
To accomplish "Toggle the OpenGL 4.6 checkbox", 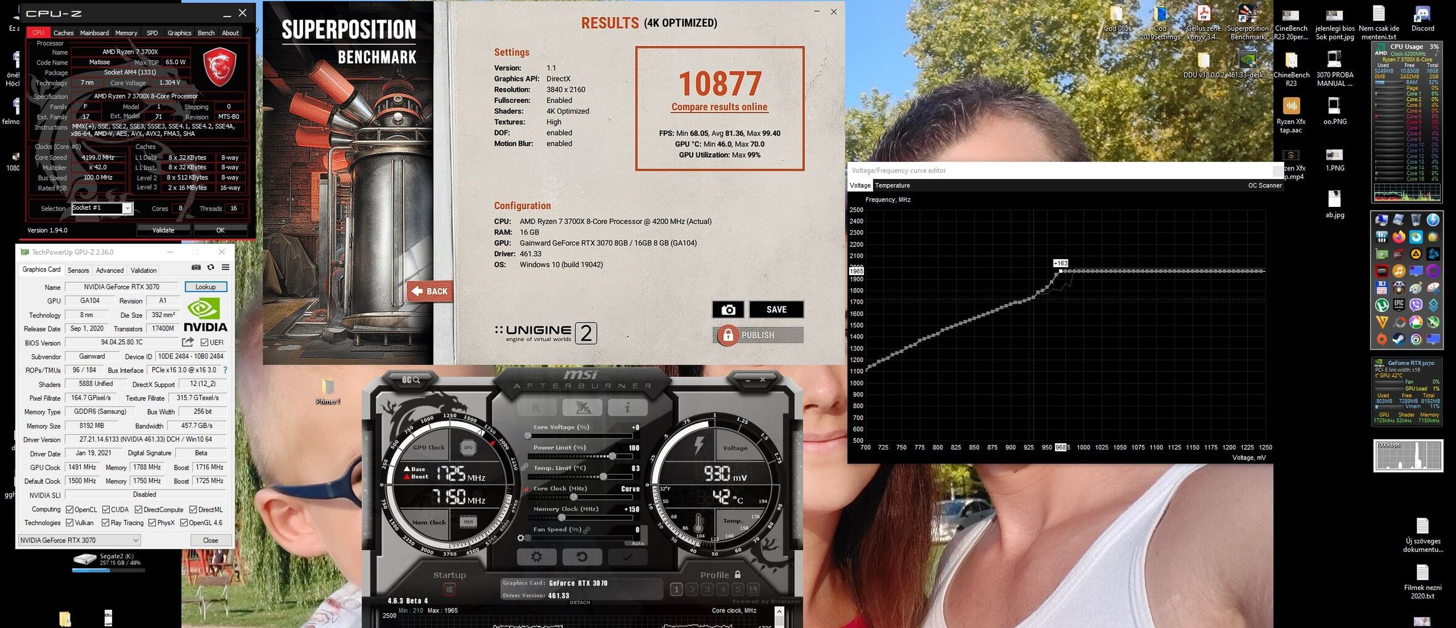I will 184,523.
